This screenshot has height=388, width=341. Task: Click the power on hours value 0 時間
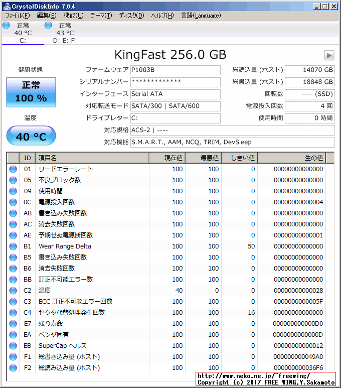coord(310,118)
